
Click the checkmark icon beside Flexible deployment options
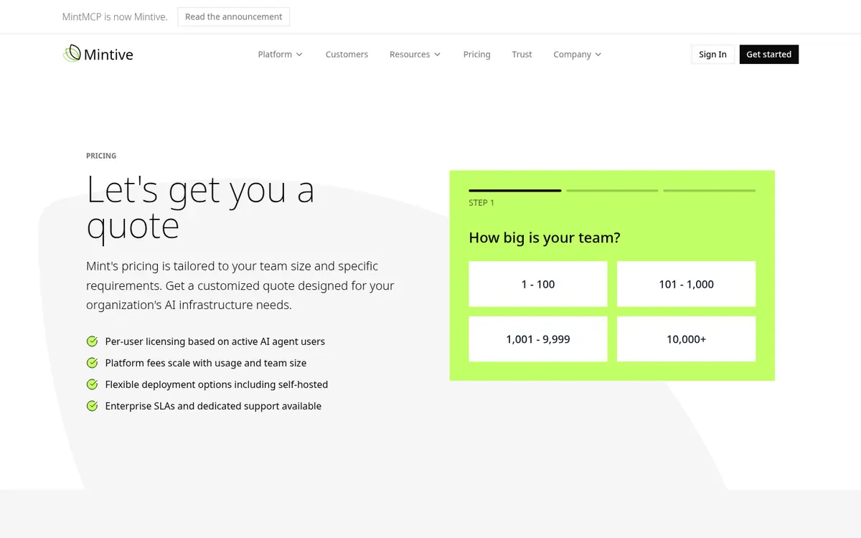click(92, 384)
